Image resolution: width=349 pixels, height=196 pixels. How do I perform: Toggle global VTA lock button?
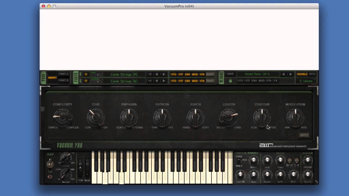click(x=269, y=81)
